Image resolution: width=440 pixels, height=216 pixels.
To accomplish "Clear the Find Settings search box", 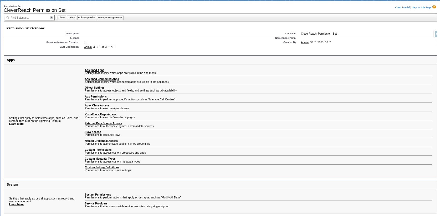I will click(52, 18).
